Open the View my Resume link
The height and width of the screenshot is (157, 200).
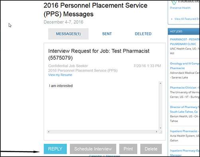(x=60, y=75)
